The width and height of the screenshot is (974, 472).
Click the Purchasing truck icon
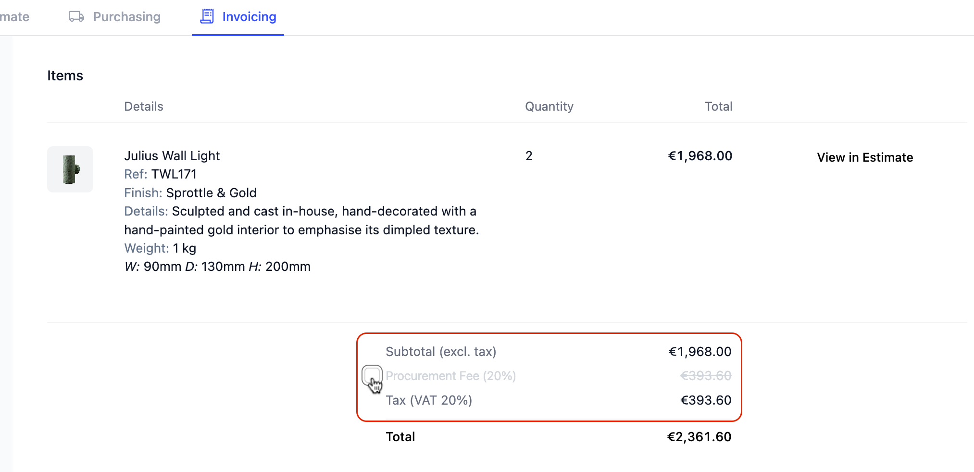[x=76, y=17]
